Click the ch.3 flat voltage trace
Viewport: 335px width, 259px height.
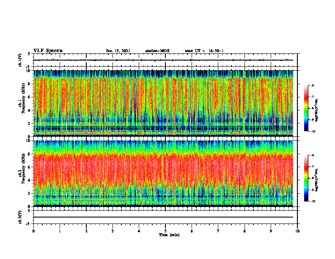(163, 217)
